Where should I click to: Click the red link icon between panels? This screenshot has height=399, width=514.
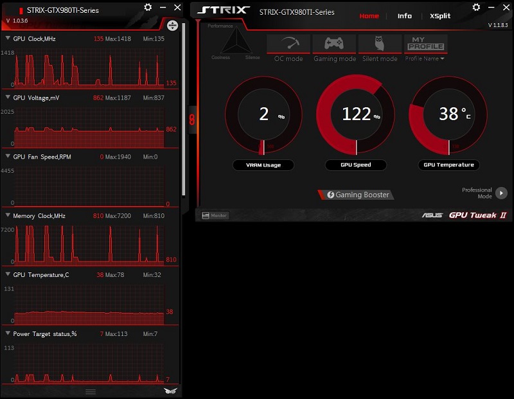pos(192,120)
